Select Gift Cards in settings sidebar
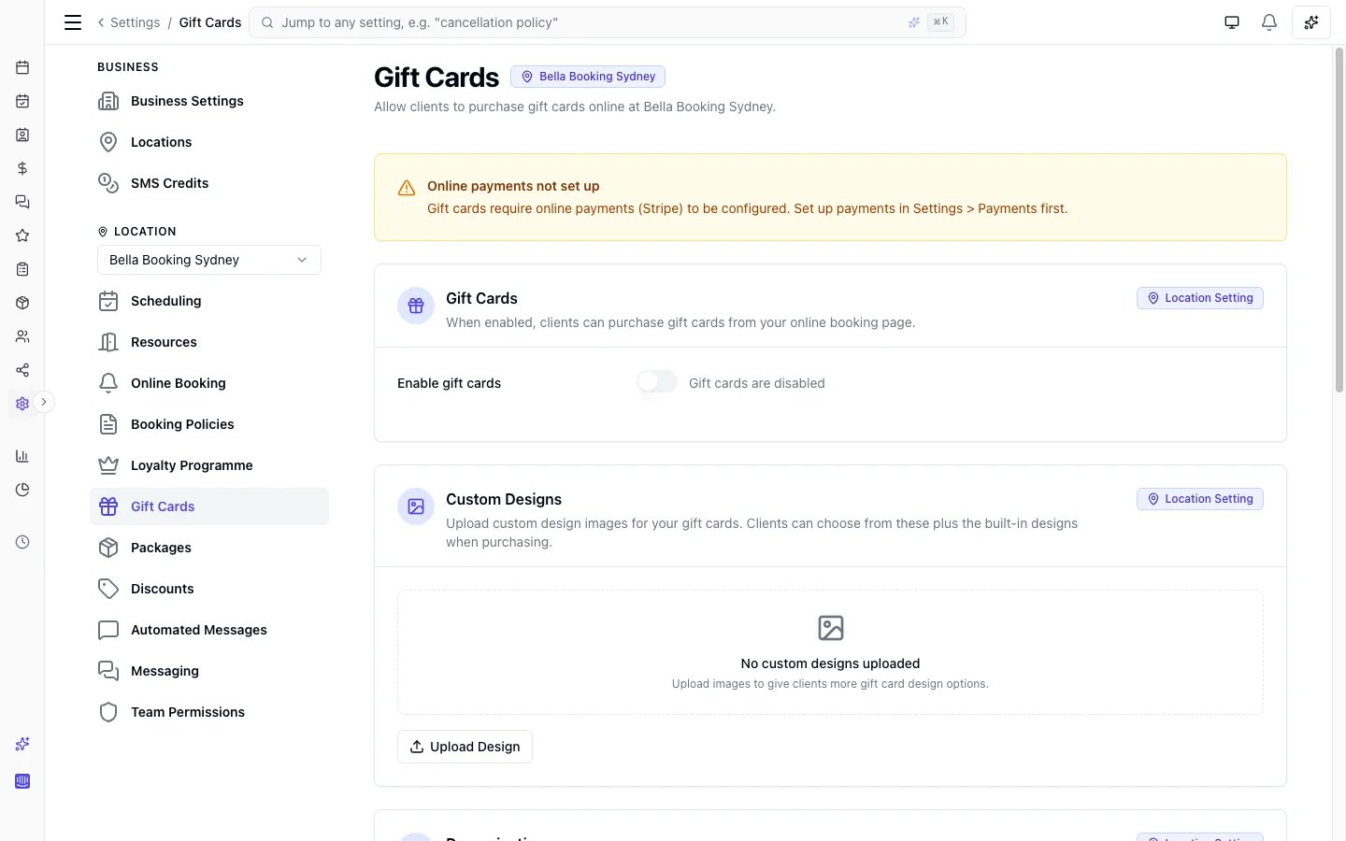 (209, 506)
